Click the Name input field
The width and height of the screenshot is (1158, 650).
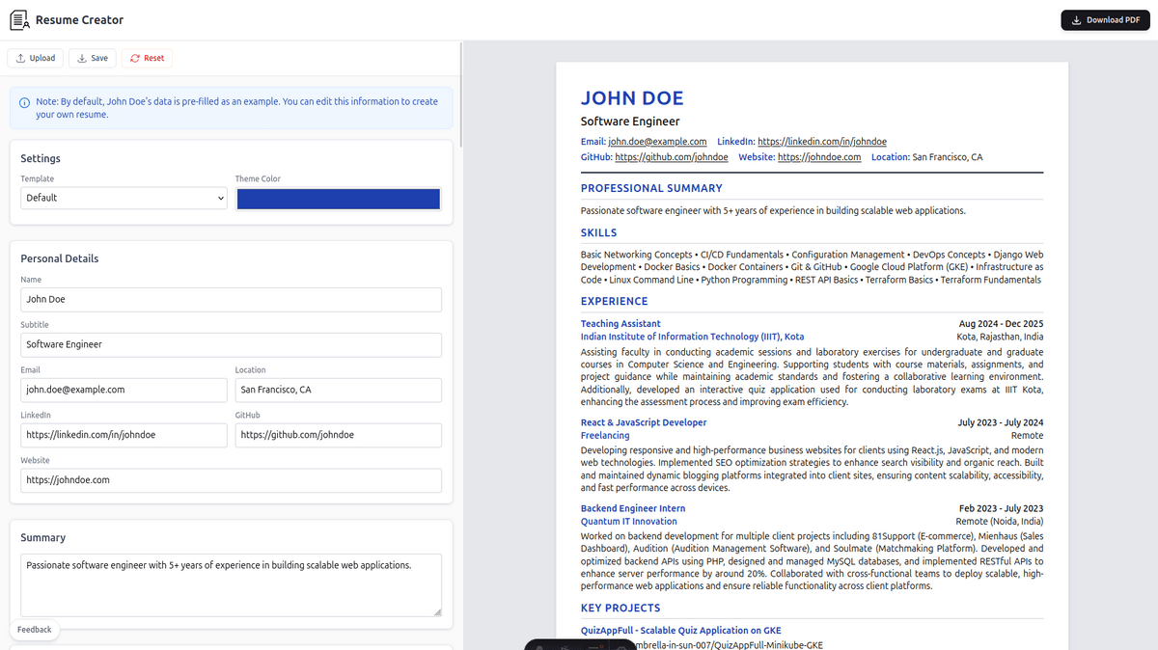[x=231, y=299]
